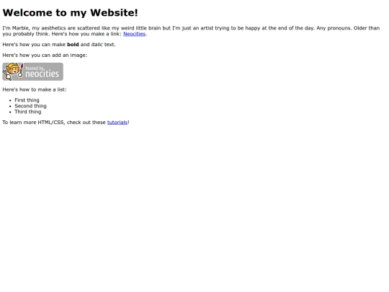Click the "hosted by" text in the badge
This screenshot has width=389, height=292.
35,68
